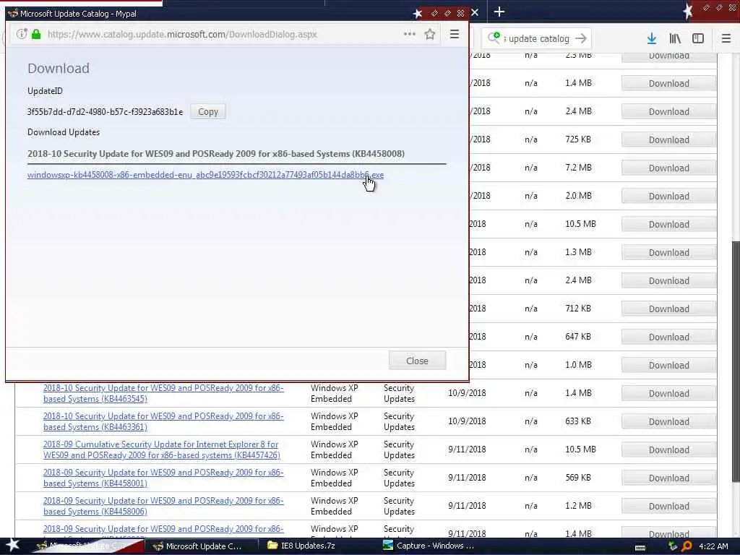Open KB4458001 security update link
This screenshot has width=740, height=555.
coord(163,478)
